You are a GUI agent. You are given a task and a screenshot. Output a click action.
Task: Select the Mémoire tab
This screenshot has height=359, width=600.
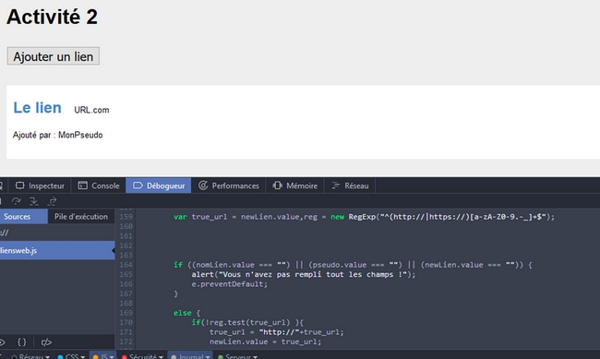click(295, 185)
